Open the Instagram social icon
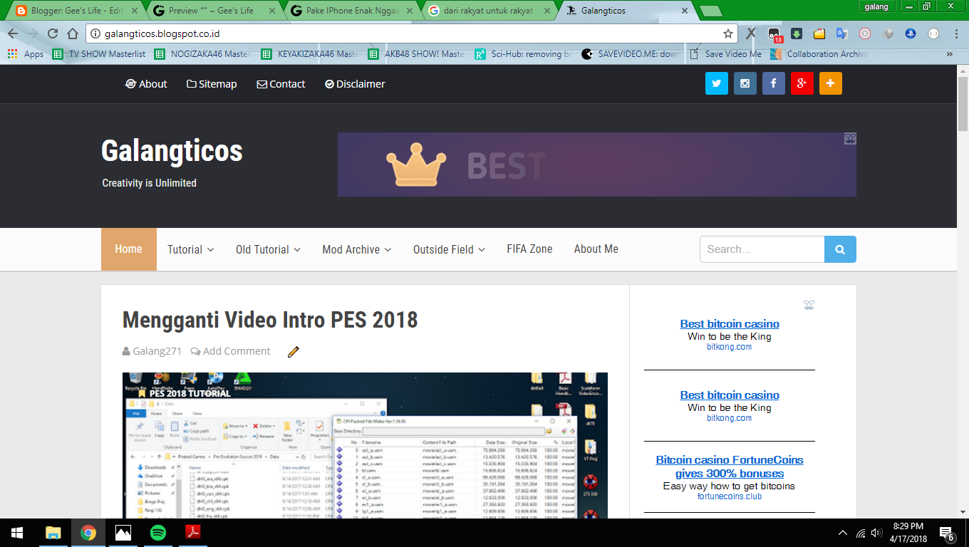This screenshot has height=547, width=969. (x=745, y=83)
